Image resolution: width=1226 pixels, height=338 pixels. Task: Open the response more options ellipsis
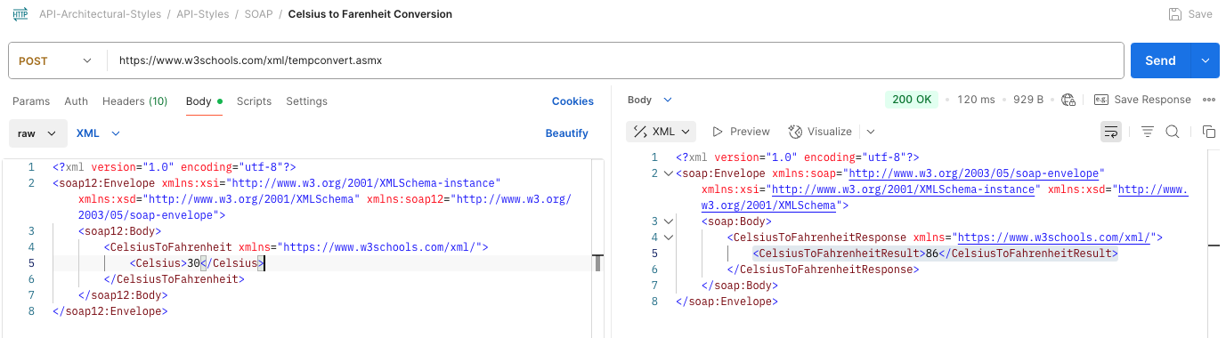click(1209, 100)
